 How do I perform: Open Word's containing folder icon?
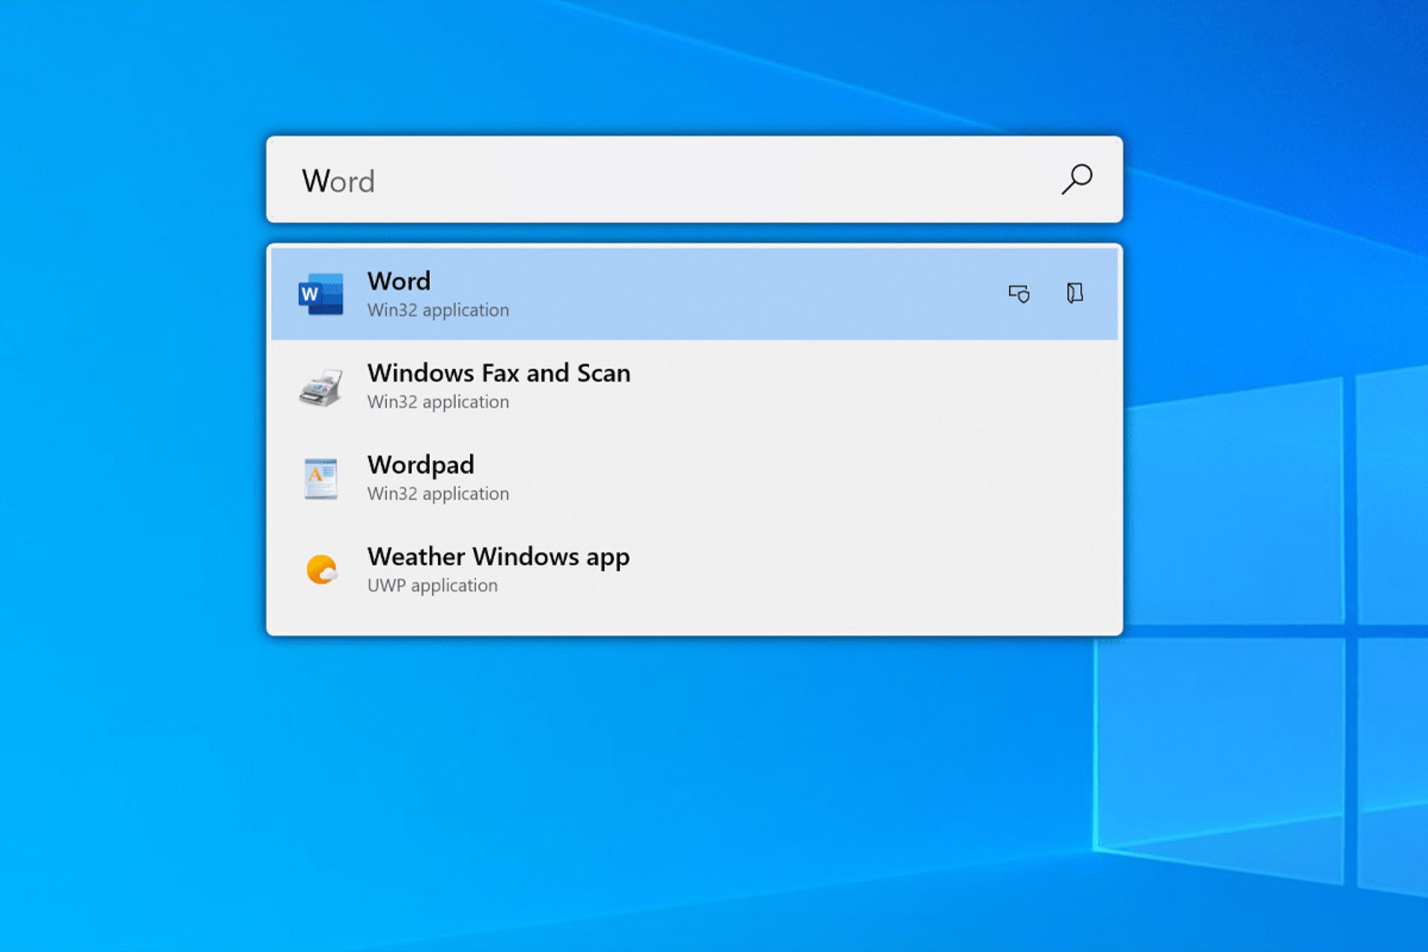click(1074, 293)
